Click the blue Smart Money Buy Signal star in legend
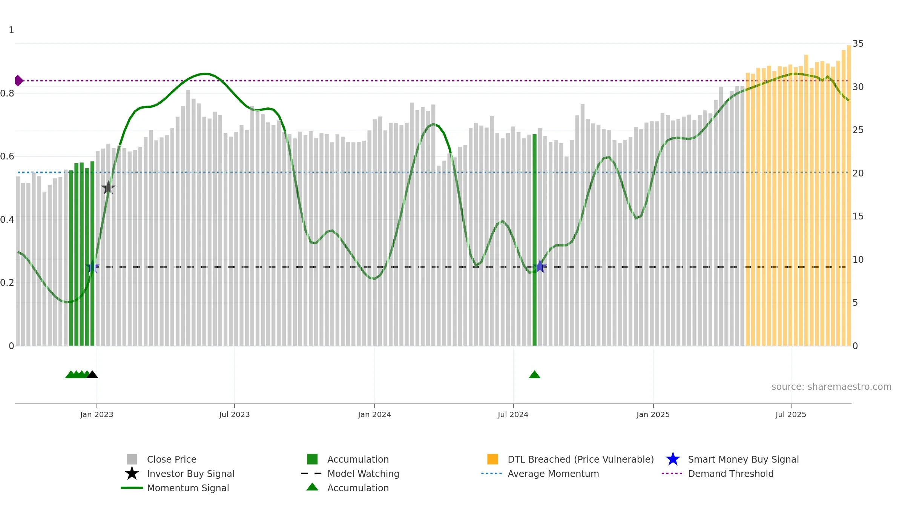This screenshot has width=905, height=509. point(673,459)
